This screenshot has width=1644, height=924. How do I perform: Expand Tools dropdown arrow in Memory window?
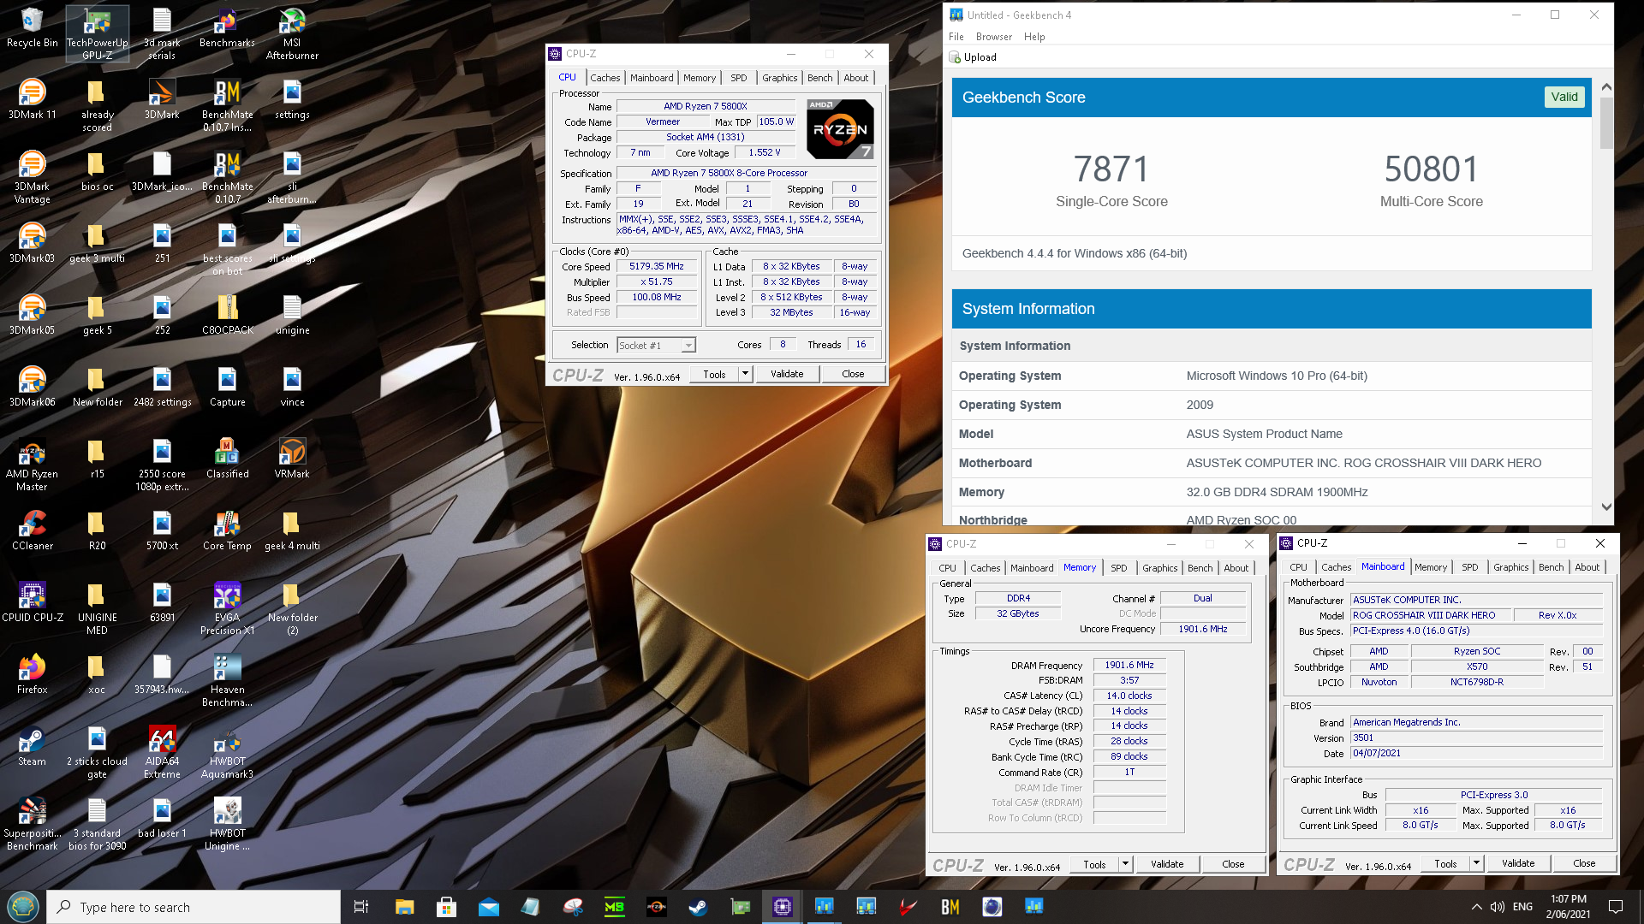pos(1125,864)
